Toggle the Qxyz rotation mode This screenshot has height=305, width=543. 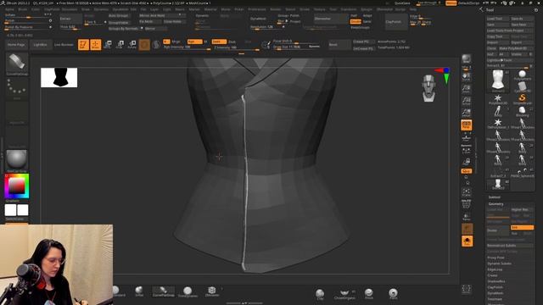tap(467, 171)
